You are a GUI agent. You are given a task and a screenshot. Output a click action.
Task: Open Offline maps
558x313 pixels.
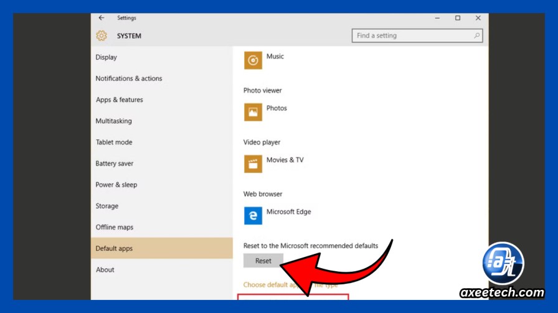[114, 227]
